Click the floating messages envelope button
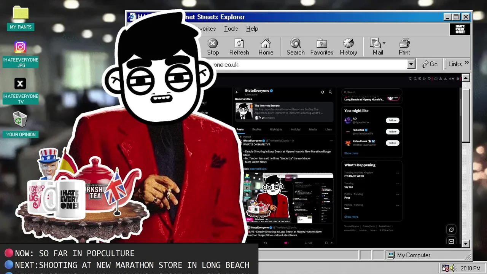Viewport: 487px width, 274px height. tap(451, 241)
